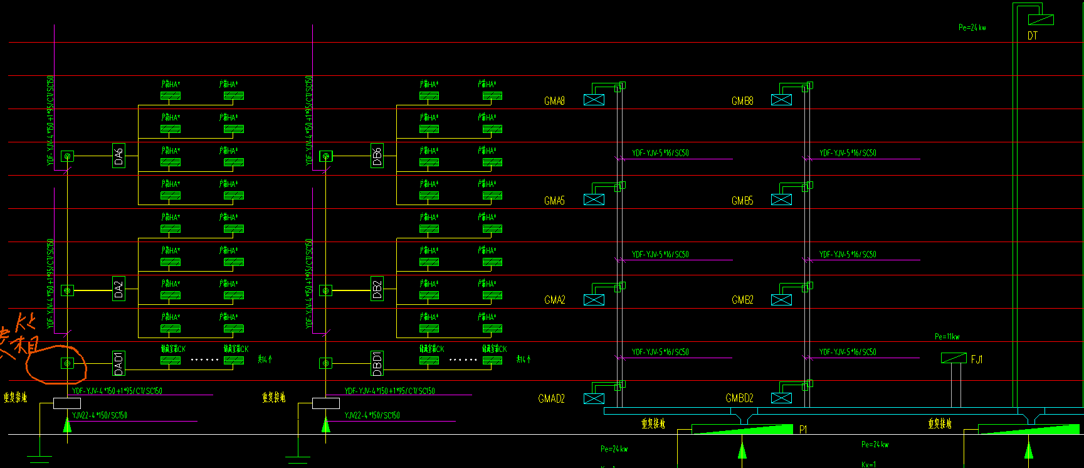Select the junction box symbol feeding DA6
The image size is (1084, 468).
(x=67, y=156)
